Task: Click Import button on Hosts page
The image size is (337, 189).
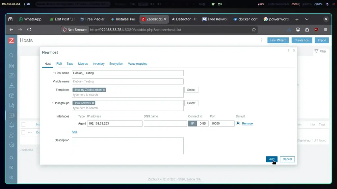Action: pos(322,40)
